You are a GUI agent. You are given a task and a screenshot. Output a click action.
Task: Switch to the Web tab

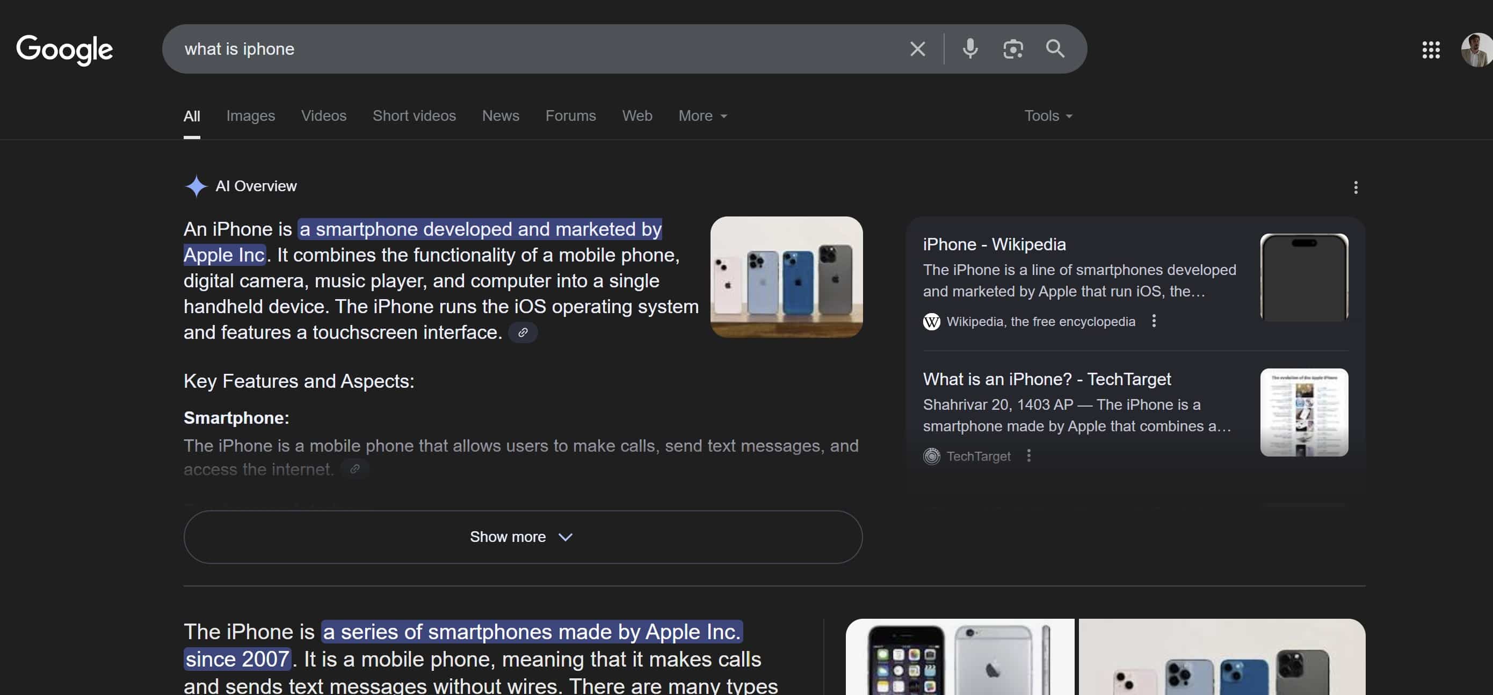637,116
